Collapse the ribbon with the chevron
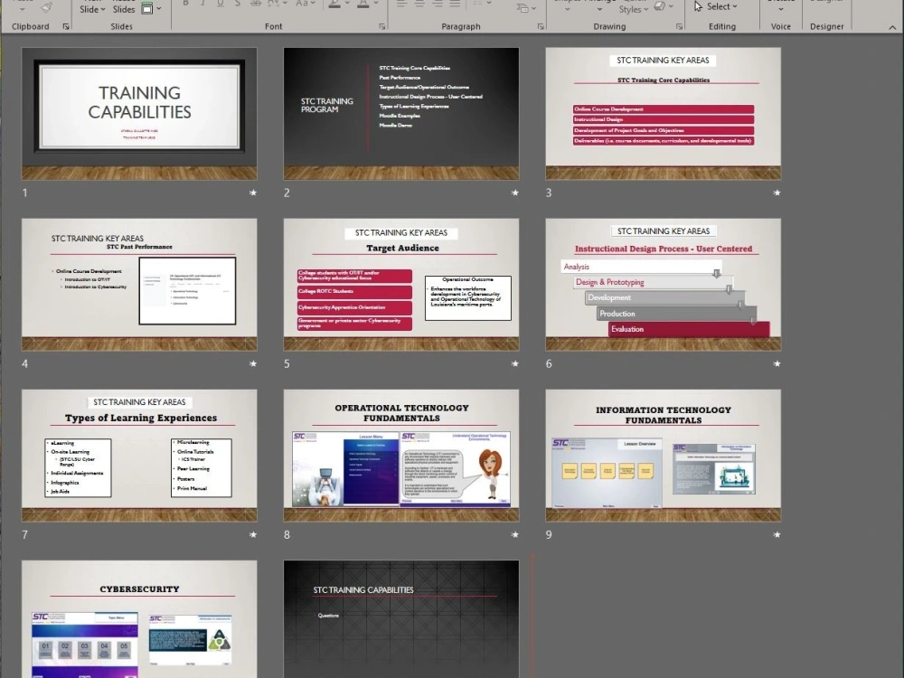 (x=892, y=27)
